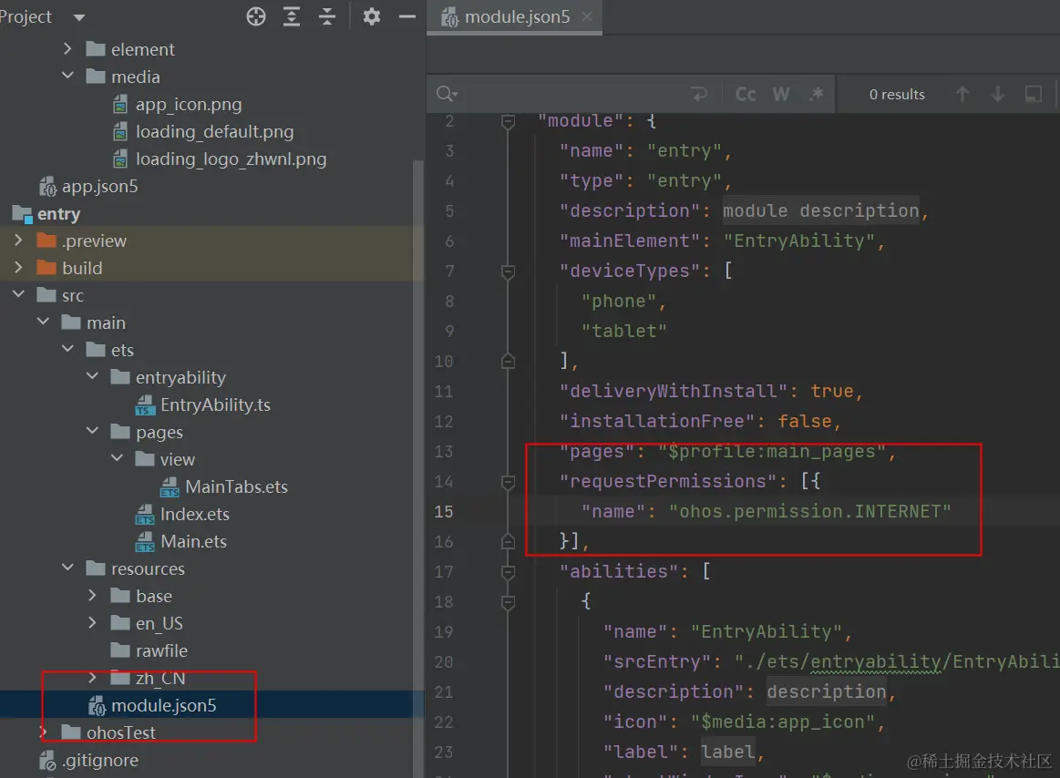This screenshot has height=778, width=1060.
Task: Click the locate/select opened file icon
Action: coord(255,16)
